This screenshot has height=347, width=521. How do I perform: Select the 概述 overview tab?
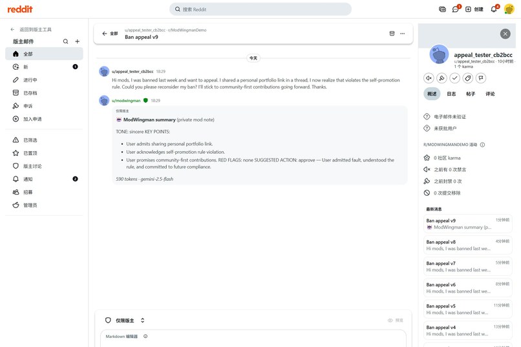(x=432, y=94)
